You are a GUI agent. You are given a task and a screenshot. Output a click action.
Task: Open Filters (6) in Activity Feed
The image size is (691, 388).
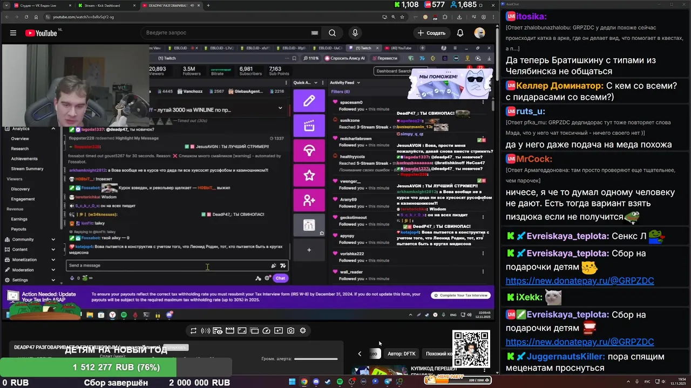point(340,92)
